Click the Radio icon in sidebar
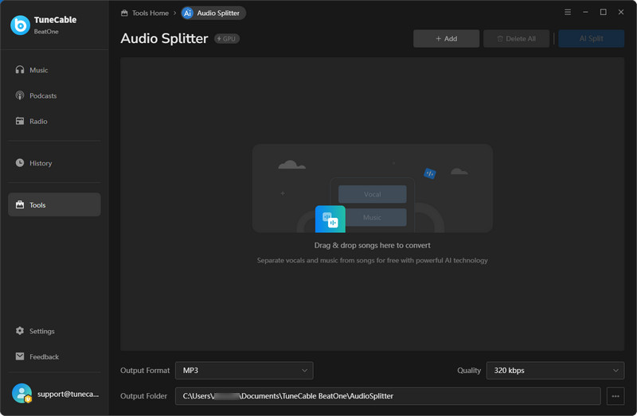 [19, 121]
